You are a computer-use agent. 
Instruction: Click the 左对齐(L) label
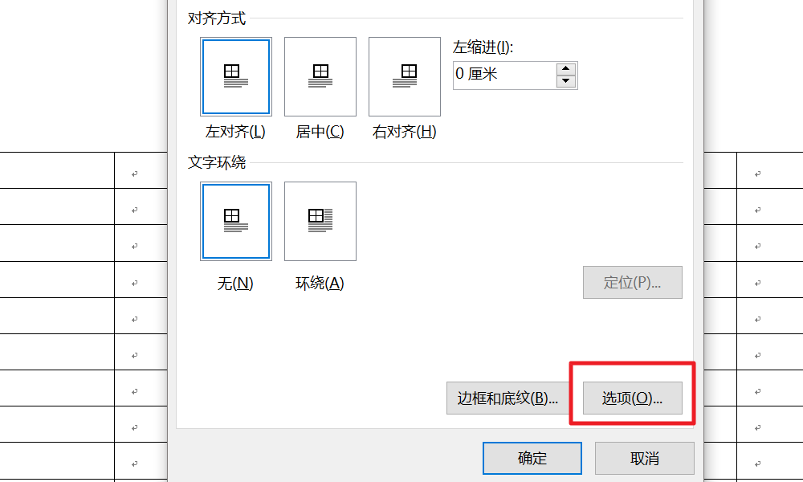pos(235,133)
